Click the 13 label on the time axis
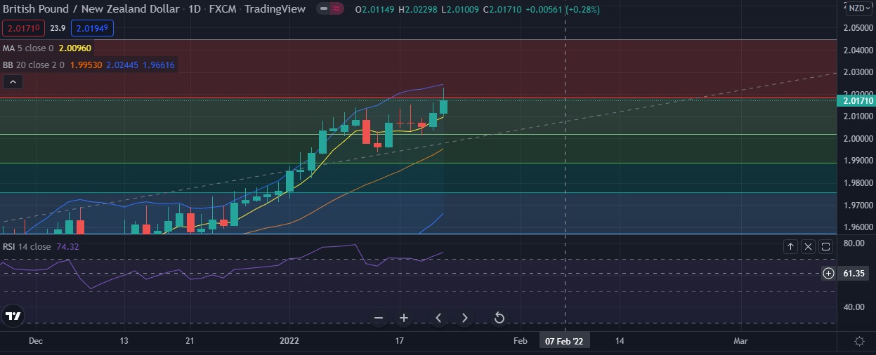 pos(124,340)
